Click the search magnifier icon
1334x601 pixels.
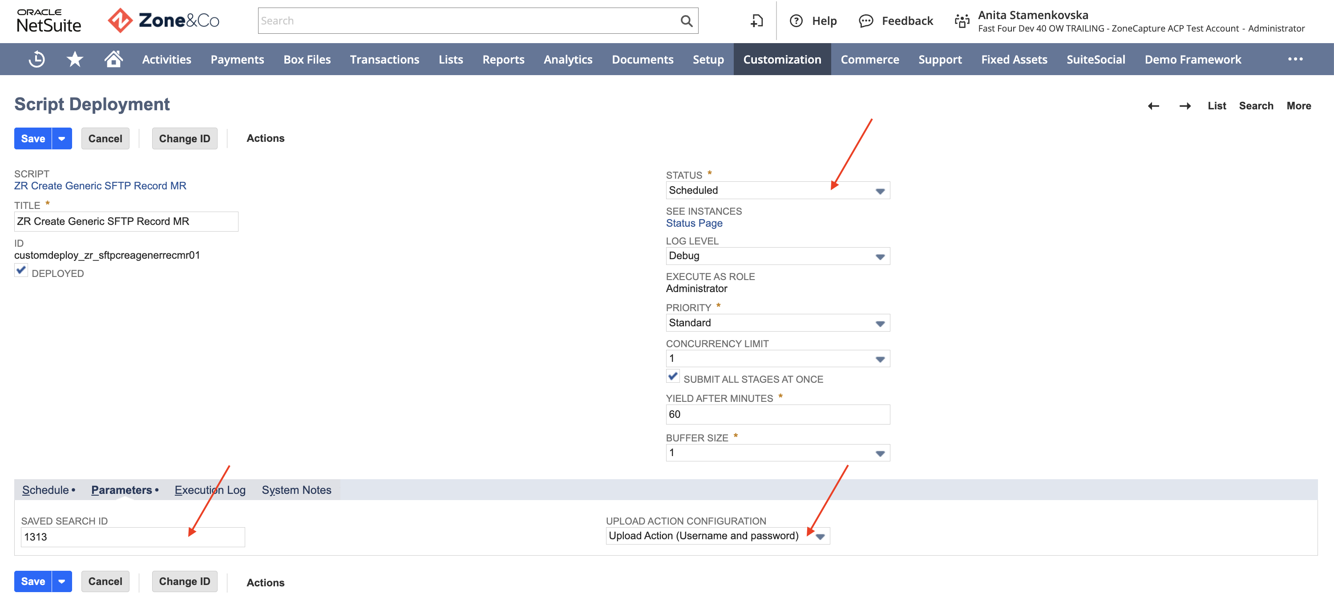click(x=686, y=21)
